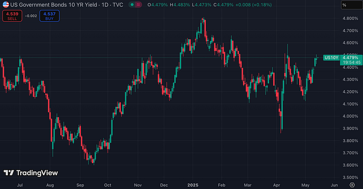Open the % scale selector box
The height and width of the screenshot is (189, 363).
(352, 5)
